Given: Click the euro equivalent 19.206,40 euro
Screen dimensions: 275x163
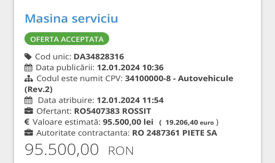Looking at the screenshot, I should (190, 122).
